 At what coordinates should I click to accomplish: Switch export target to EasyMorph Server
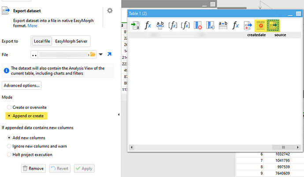(x=72, y=41)
